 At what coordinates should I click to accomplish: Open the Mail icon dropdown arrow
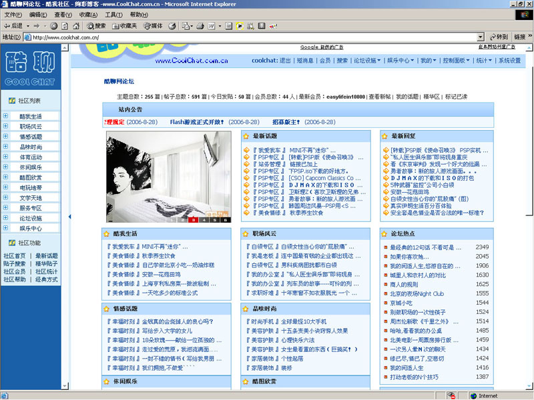(192, 26)
